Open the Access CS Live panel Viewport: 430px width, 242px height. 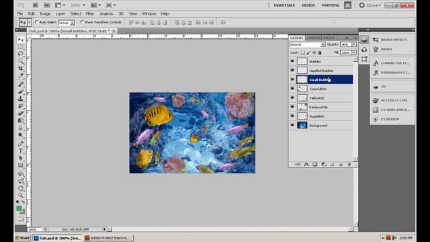click(x=392, y=100)
